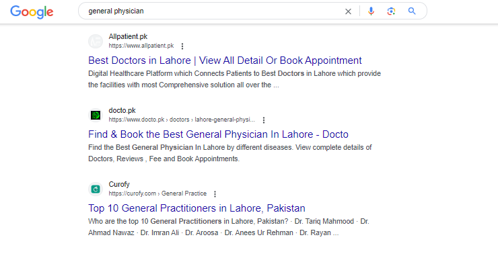Focus the general physician search field
498x258 pixels.
[x=213, y=11]
